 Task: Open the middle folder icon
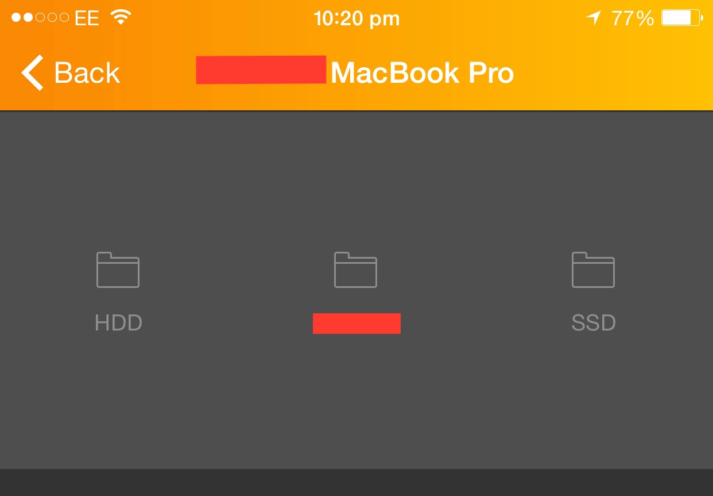point(355,270)
